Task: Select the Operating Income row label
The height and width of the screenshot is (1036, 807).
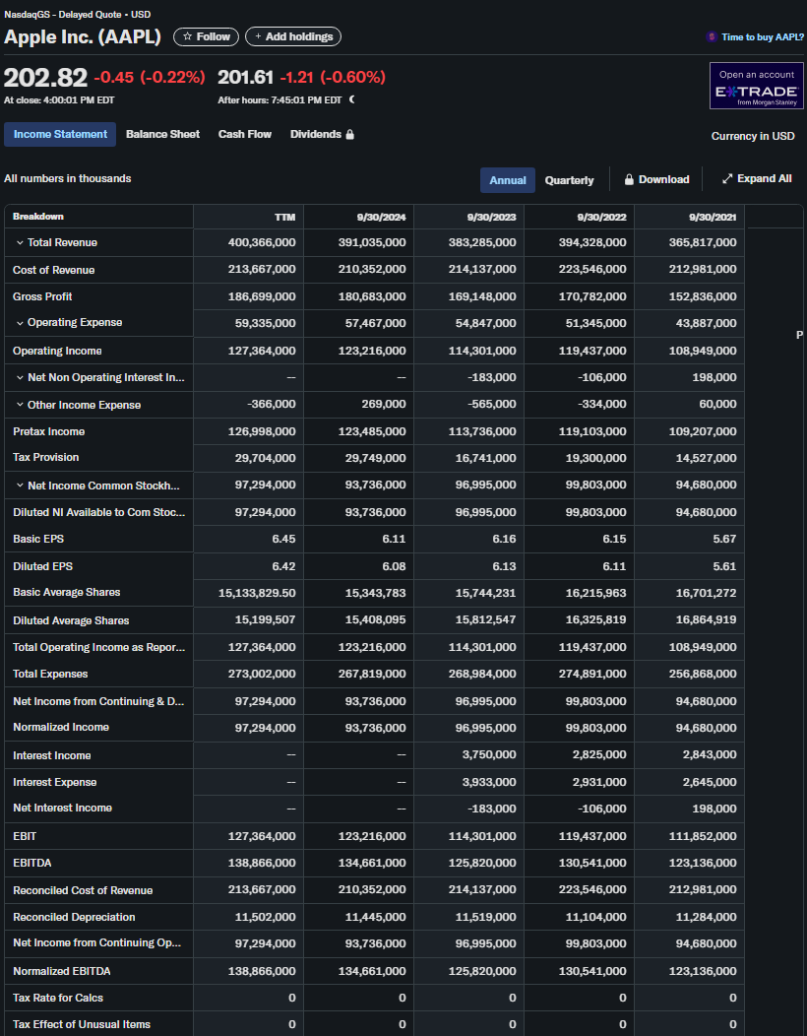Action: 57,351
